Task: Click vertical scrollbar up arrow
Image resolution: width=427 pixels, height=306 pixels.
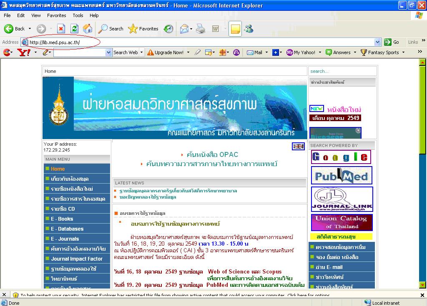Action: [x=422, y=62]
